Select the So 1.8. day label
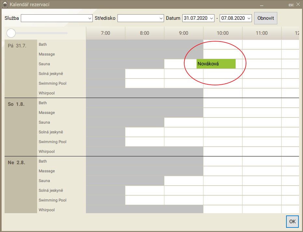The image size is (303, 232). pos(16,104)
